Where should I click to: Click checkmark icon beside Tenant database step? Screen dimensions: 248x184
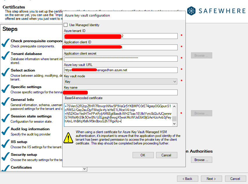point(6,56)
